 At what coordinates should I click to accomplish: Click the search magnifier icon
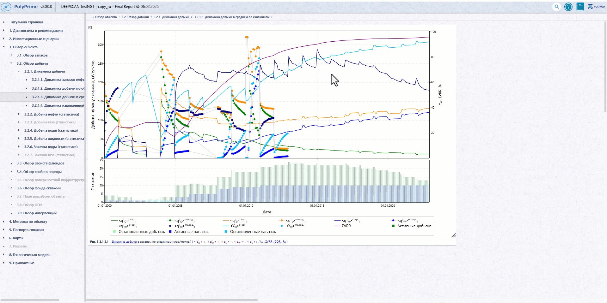[x=556, y=7]
